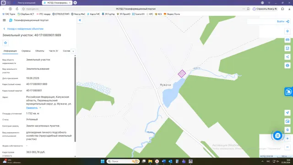
Task: Open the measure ruler tool on map
Action: pyautogui.click(x=288, y=40)
